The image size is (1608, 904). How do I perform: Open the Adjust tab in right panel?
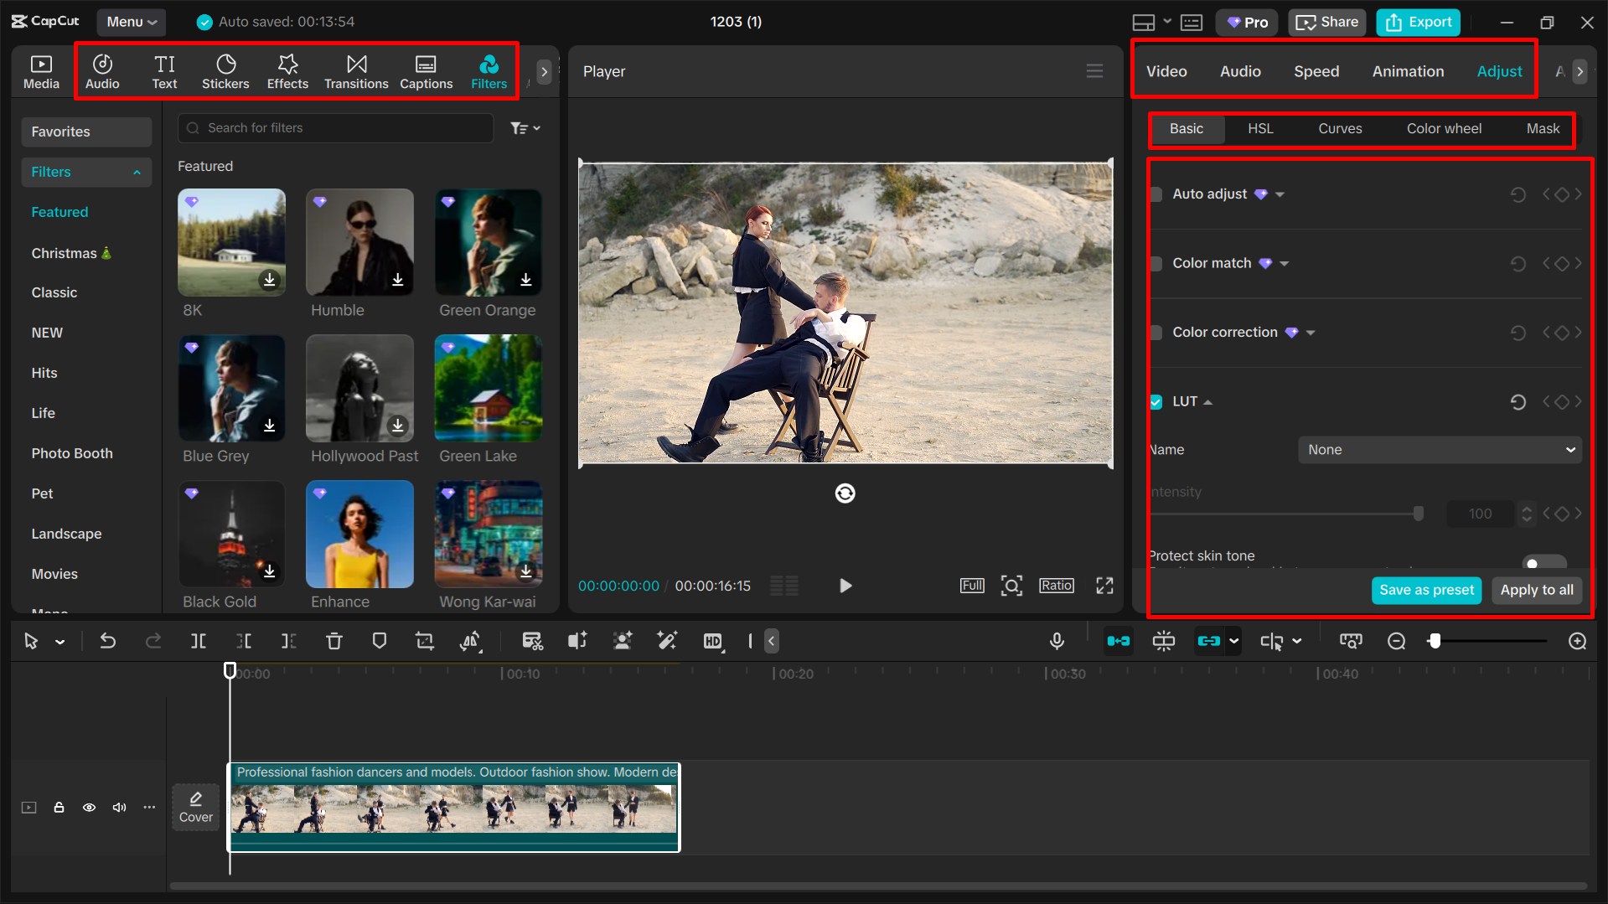[x=1499, y=71]
